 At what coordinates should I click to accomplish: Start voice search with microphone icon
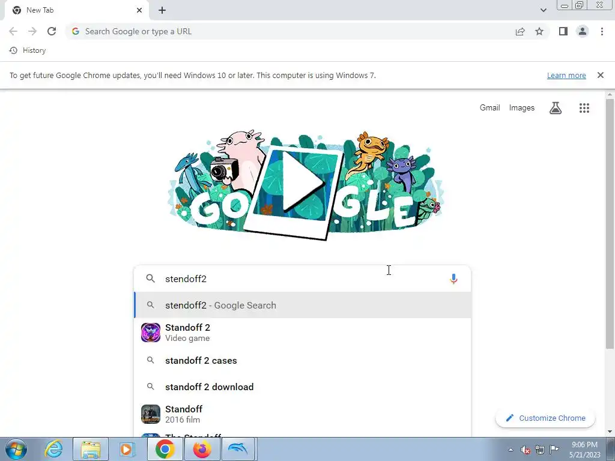pos(453,279)
